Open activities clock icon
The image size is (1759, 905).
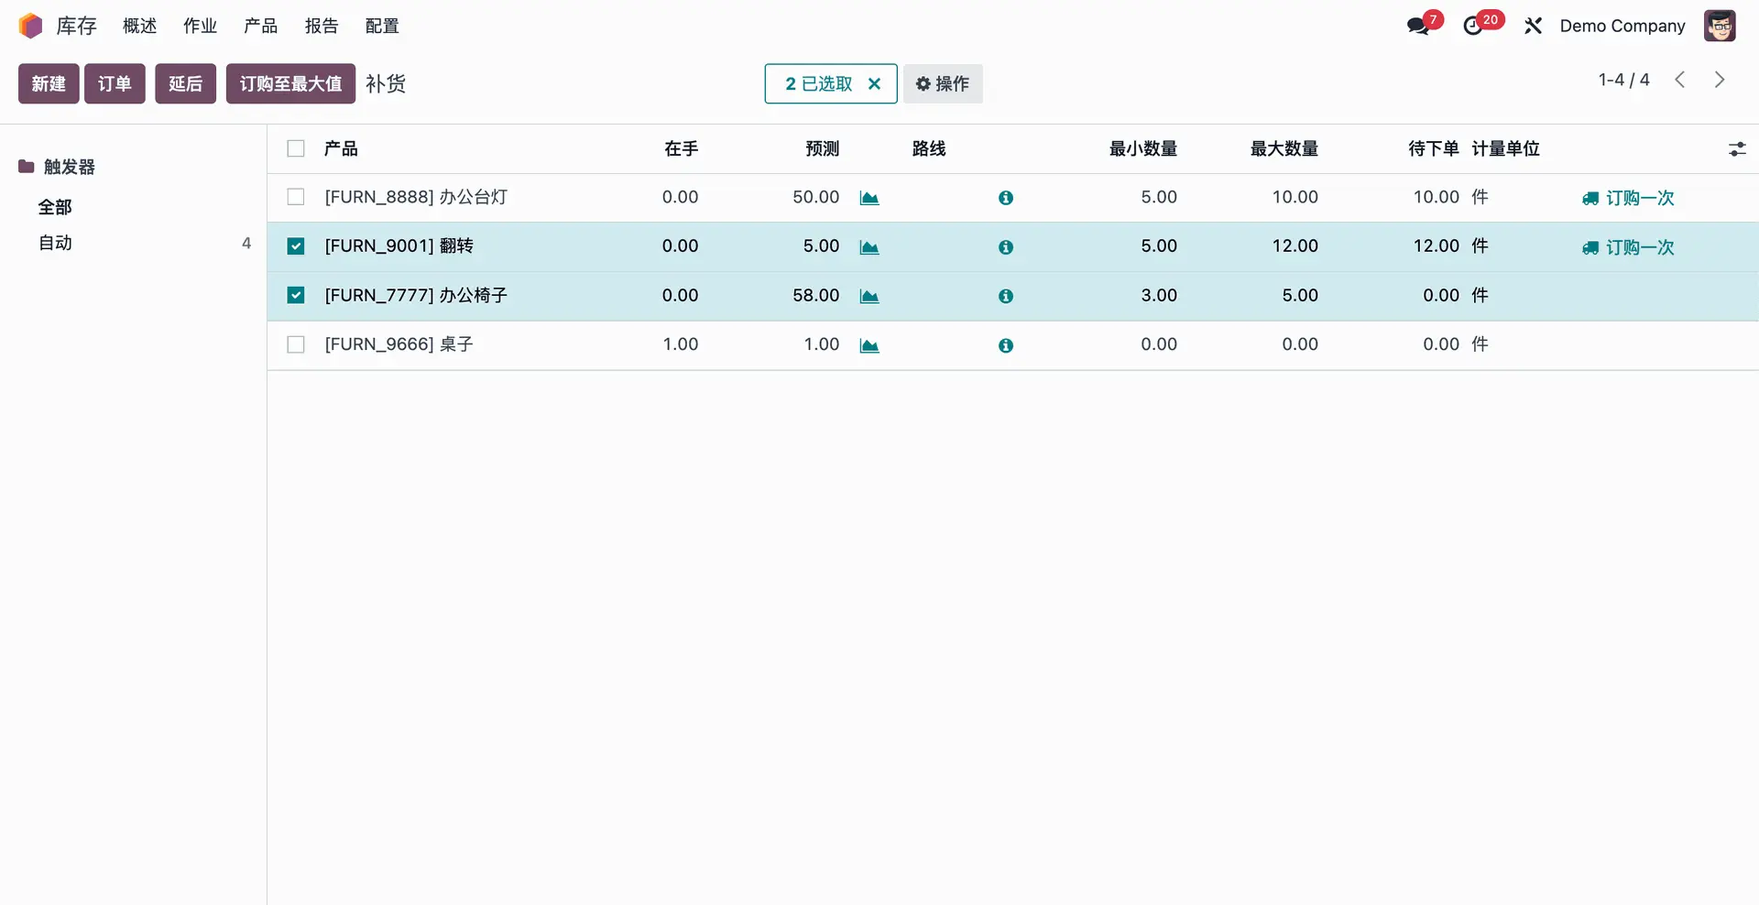[x=1472, y=26]
